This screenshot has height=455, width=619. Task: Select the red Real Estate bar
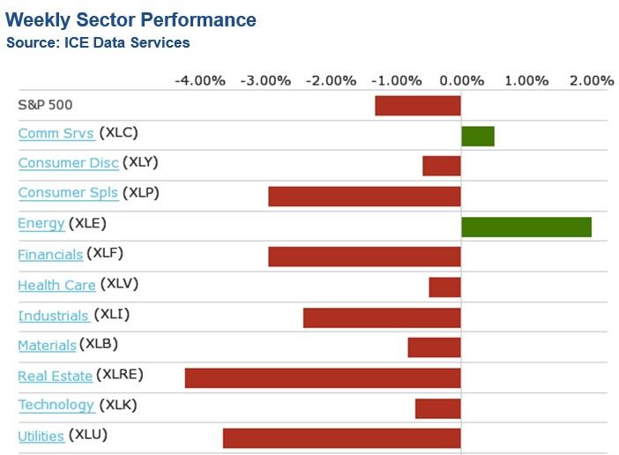pyautogui.click(x=323, y=377)
